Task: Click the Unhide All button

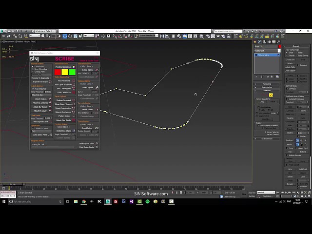Action: tap(303, 169)
